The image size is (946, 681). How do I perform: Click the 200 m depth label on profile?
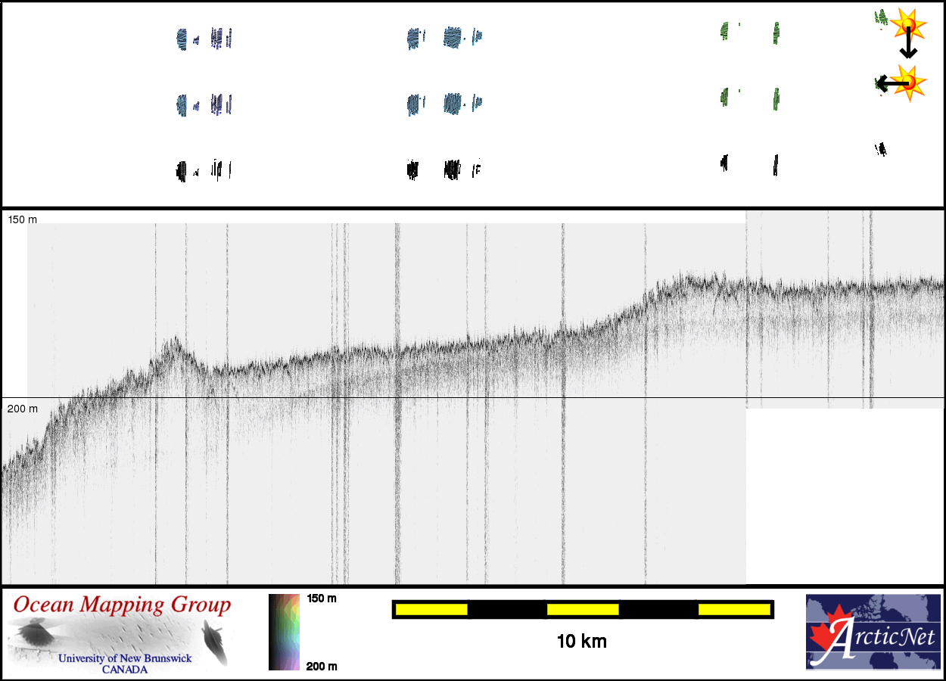(22, 409)
